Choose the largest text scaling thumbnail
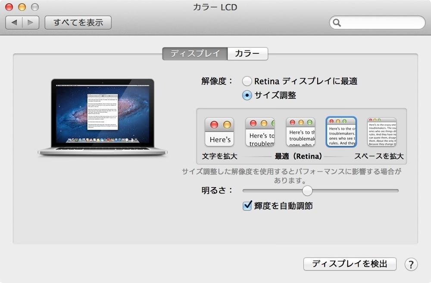Screen dimensions: 431x283 (x=219, y=132)
